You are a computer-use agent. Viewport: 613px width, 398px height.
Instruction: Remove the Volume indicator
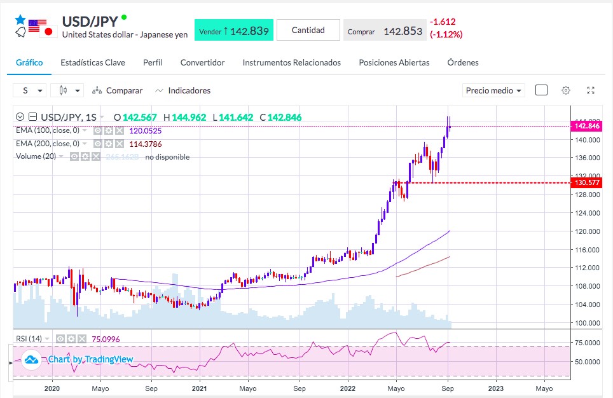[x=96, y=157]
